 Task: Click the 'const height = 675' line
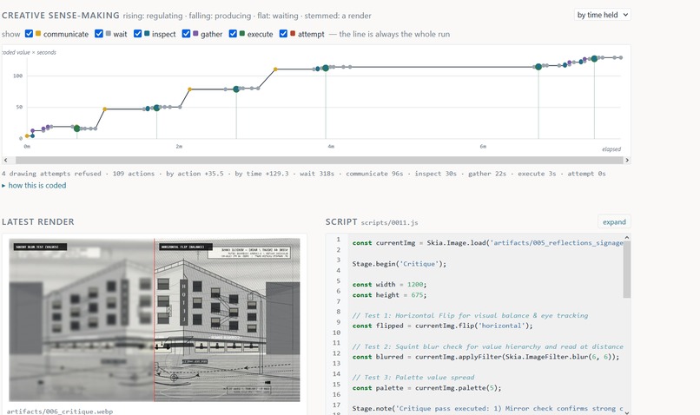pyautogui.click(x=389, y=295)
